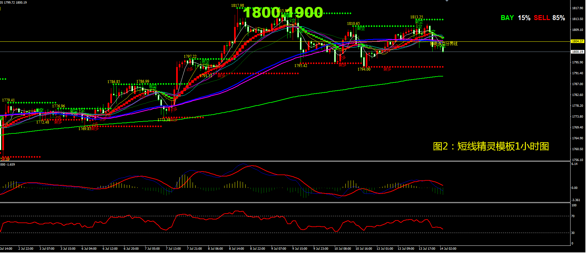The image size is (586, 253).
Task: Click the 1817.90 price axis value
Action: coord(578,8)
